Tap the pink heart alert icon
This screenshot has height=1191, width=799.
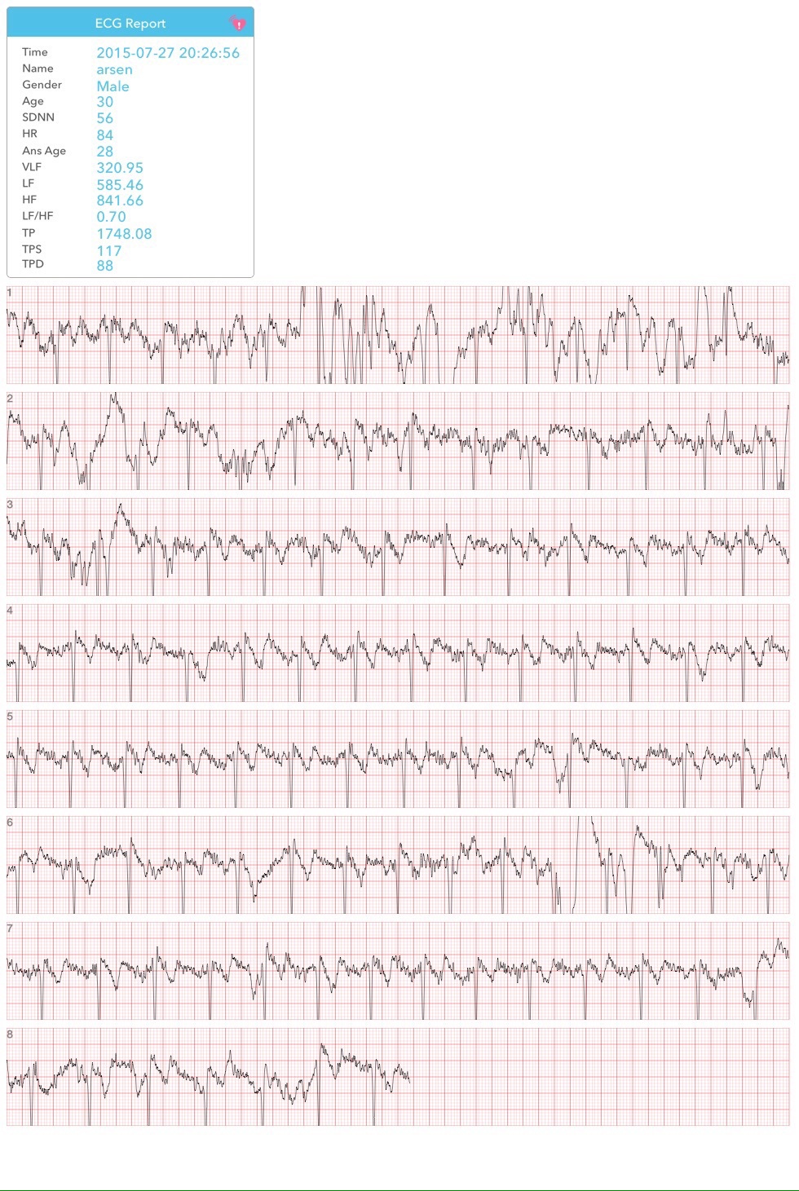tap(237, 24)
